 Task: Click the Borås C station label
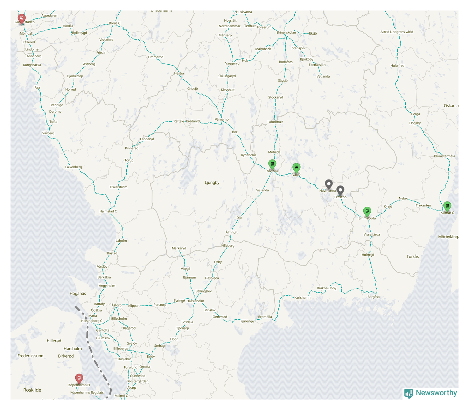click(114, 23)
